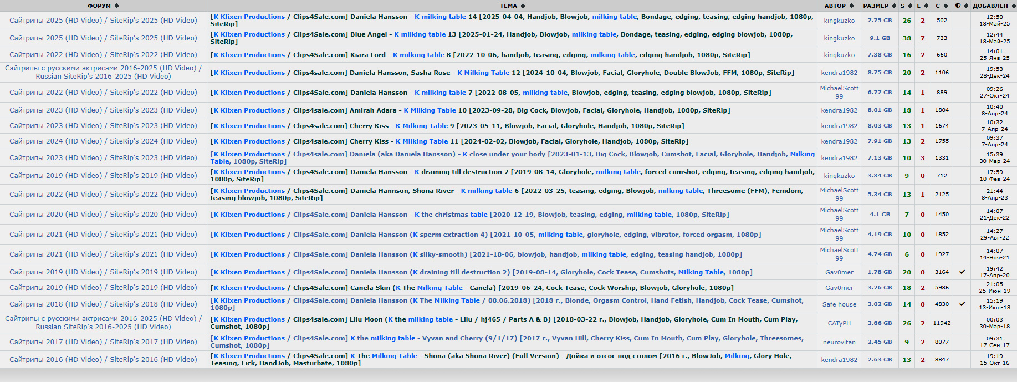Viewport: 1017px width, 382px height.
Task: Download the 6.77 GB torrent
Action: [880, 93]
